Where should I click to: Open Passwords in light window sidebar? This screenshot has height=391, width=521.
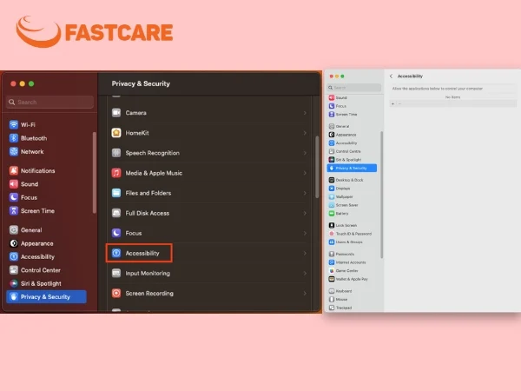coord(341,254)
